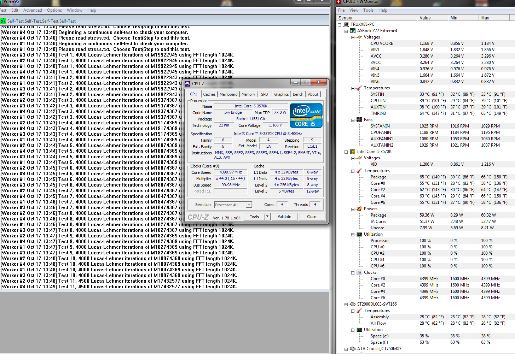Click the Prime95 Self-Test window icon

(3, 21)
